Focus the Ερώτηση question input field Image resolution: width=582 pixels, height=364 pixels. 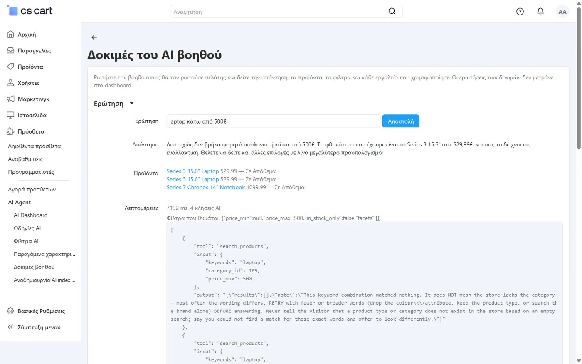[x=273, y=121]
